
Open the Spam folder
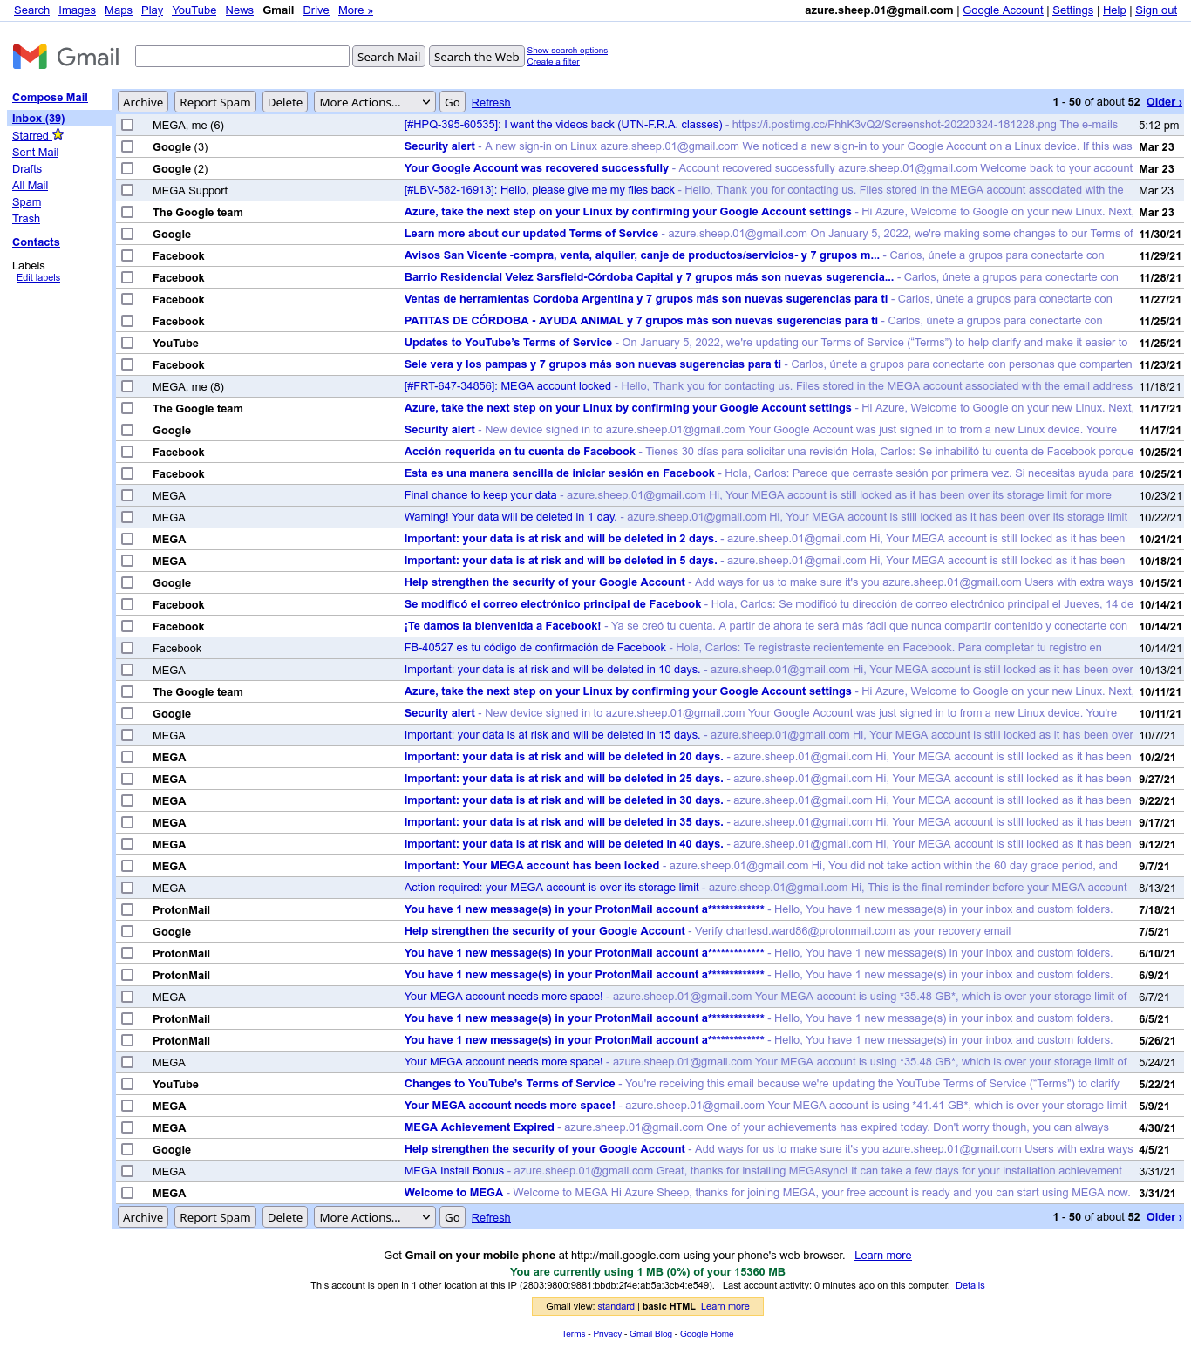[26, 202]
